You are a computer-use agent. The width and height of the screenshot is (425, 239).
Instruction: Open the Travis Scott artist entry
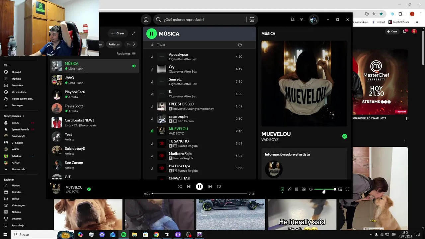point(95,109)
